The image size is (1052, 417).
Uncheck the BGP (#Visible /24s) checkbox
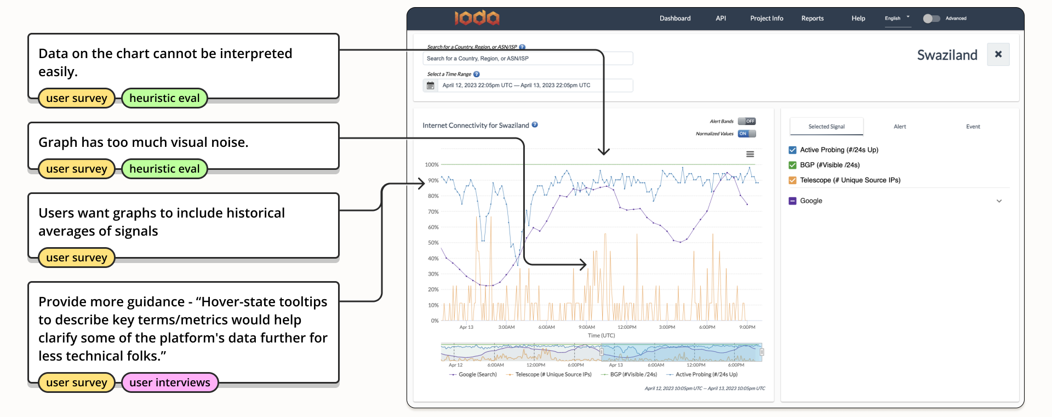tap(792, 165)
